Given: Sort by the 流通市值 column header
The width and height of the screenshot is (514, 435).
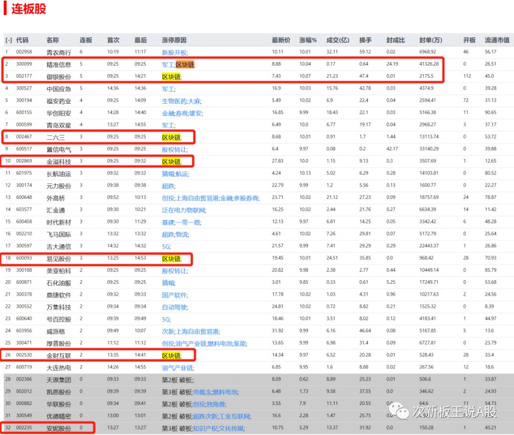Looking at the screenshot, I should [497, 40].
